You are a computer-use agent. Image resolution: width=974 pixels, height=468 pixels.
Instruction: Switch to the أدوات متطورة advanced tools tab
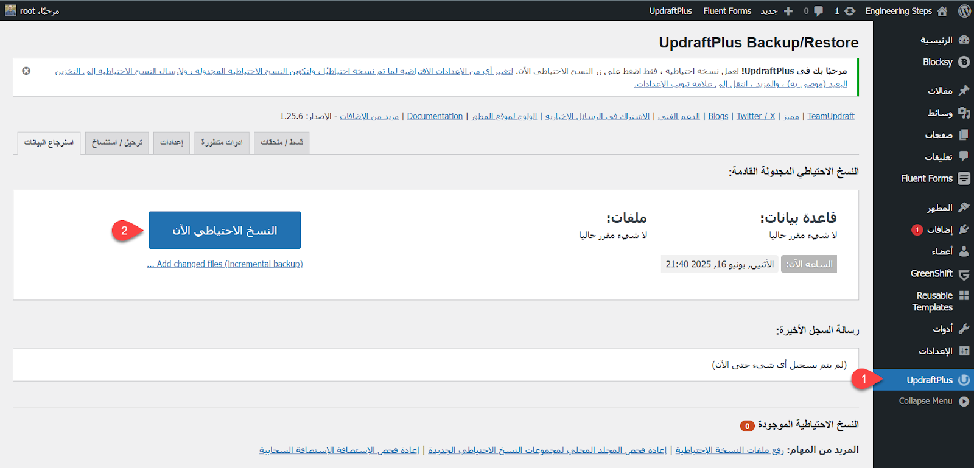(222, 142)
